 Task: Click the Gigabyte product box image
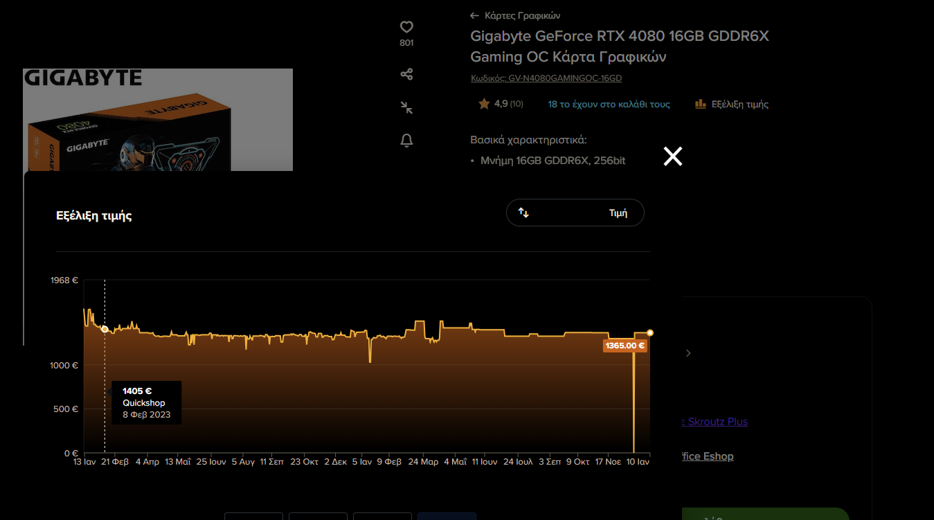[x=158, y=120]
